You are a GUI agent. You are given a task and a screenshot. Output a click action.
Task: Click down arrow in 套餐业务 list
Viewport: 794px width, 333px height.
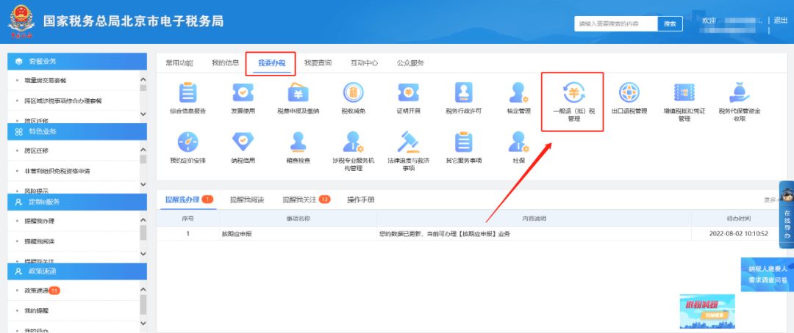[x=143, y=114]
